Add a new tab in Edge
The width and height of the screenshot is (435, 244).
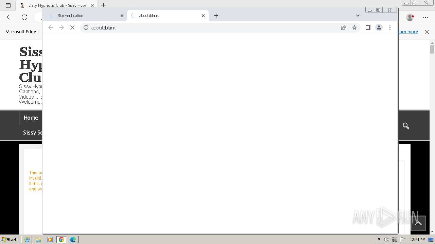tap(104, 5)
